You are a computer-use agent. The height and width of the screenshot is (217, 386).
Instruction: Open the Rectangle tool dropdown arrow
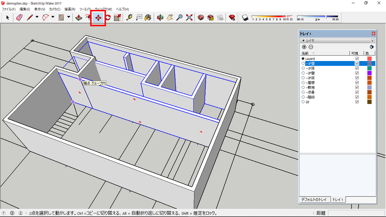(x=69, y=17)
